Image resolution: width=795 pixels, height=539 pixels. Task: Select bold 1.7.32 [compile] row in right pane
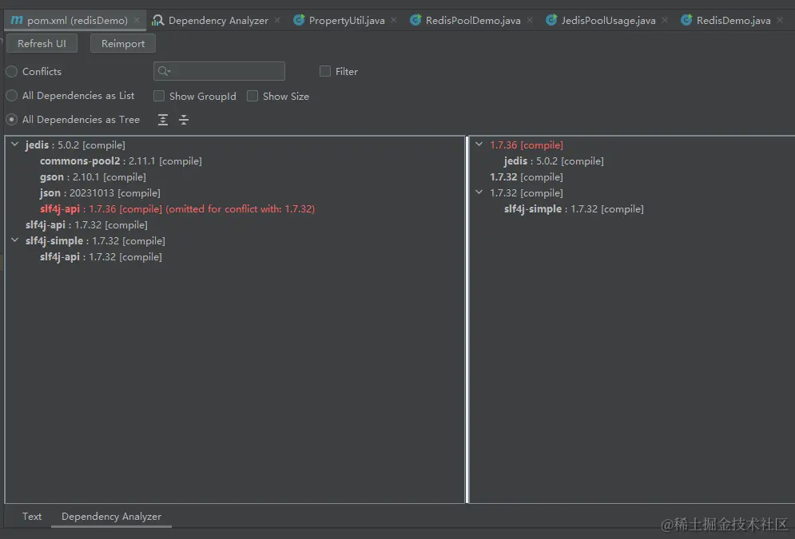point(527,176)
